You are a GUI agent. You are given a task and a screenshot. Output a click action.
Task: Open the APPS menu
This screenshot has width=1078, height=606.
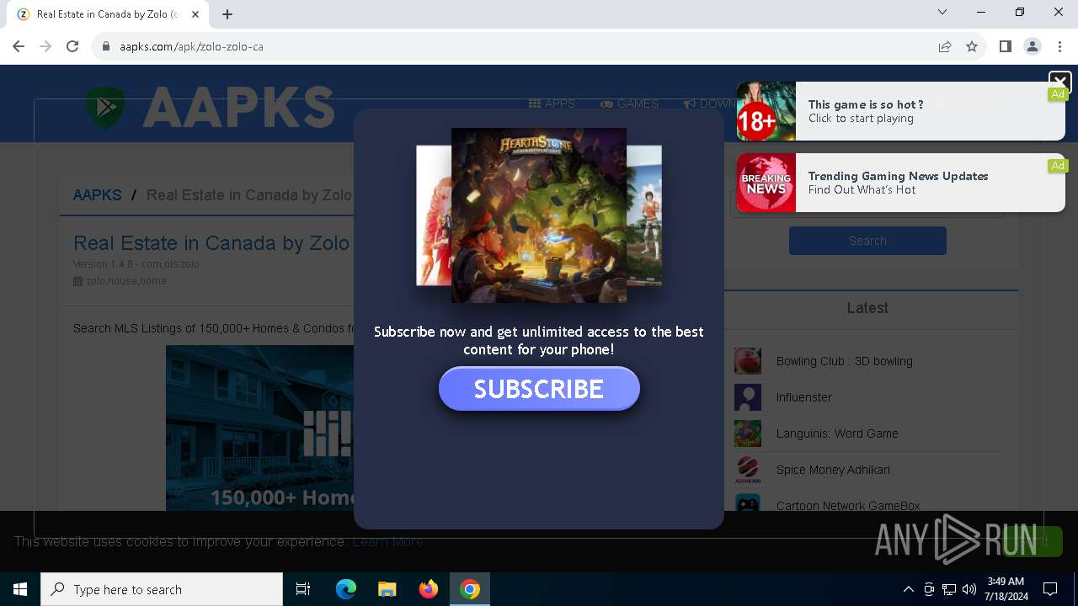click(x=552, y=104)
